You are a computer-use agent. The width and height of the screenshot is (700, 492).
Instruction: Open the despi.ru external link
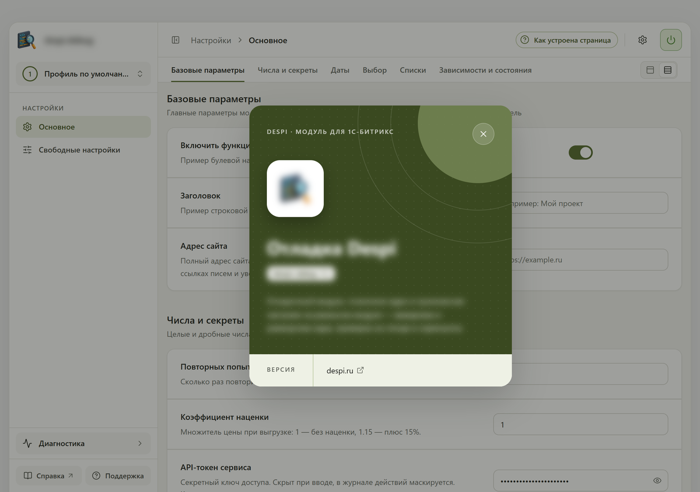pos(345,370)
